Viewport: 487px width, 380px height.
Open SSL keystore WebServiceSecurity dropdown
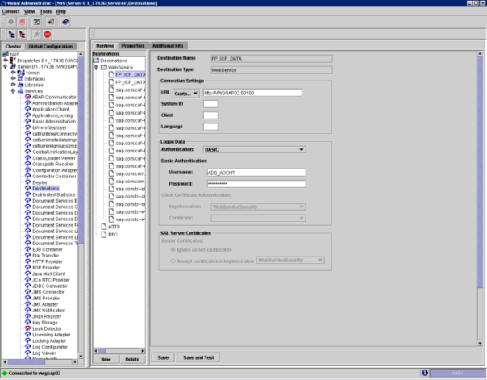tap(290, 260)
